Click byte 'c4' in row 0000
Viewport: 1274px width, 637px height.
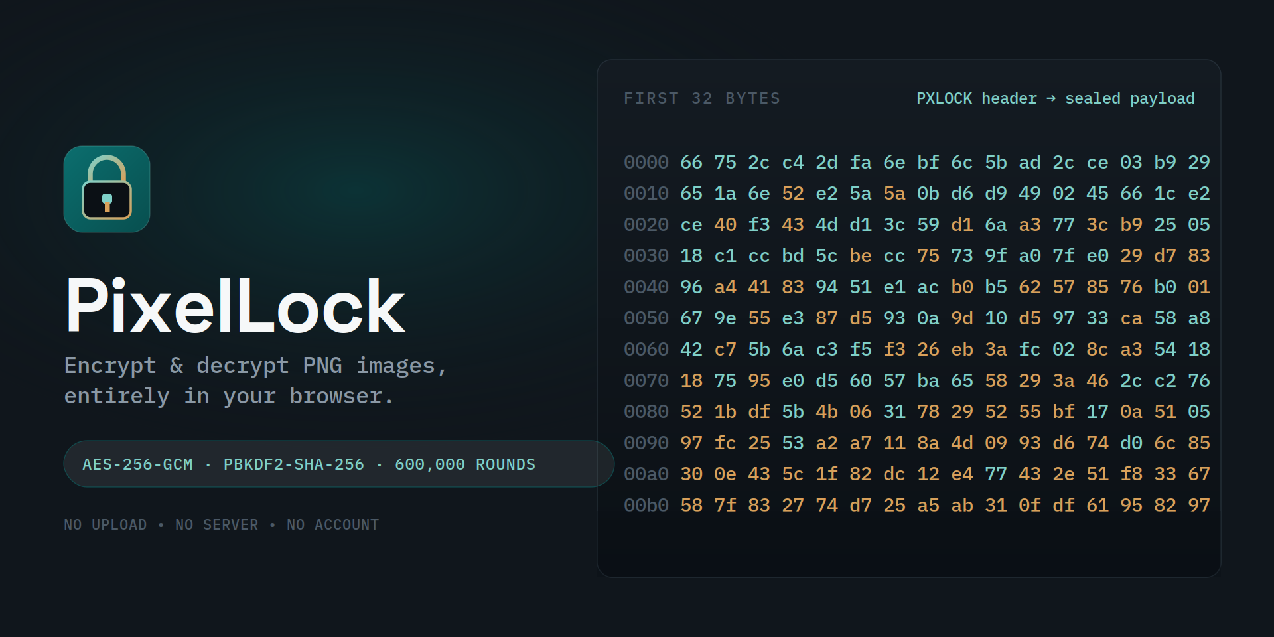click(x=793, y=163)
